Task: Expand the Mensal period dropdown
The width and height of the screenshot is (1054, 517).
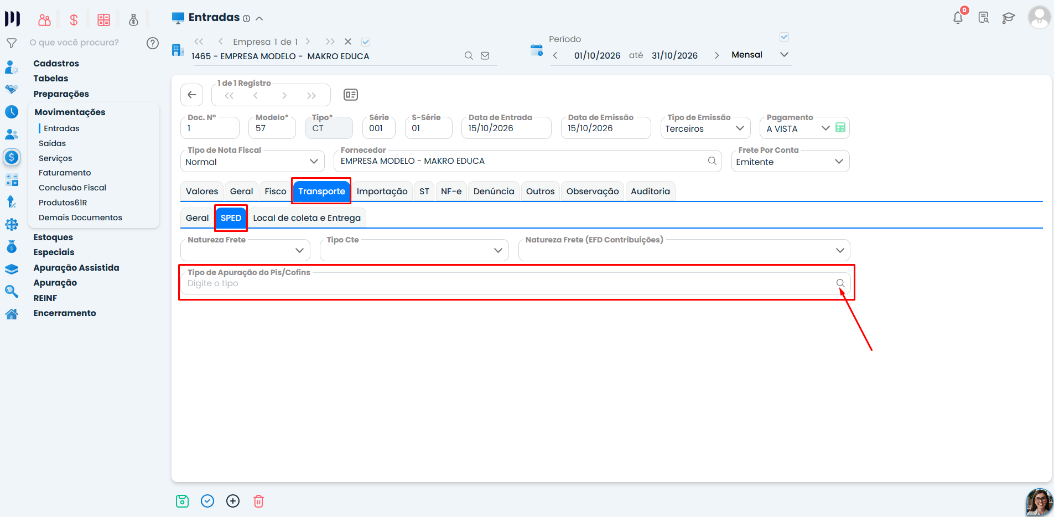Action: point(784,55)
